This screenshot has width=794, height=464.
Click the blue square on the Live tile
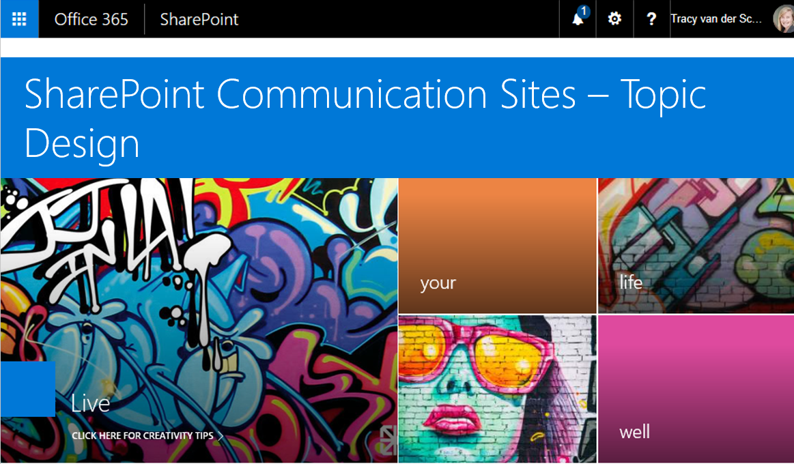click(27, 389)
